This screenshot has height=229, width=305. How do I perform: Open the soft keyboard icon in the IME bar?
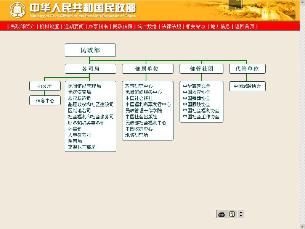tap(222, 214)
